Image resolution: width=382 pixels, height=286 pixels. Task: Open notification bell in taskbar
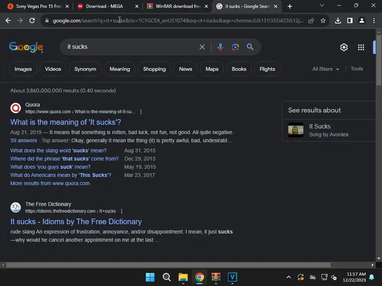(372, 277)
